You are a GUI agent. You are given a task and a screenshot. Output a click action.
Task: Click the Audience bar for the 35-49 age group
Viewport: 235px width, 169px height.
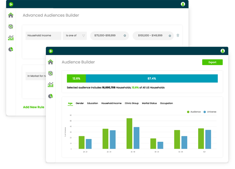click(x=129, y=134)
